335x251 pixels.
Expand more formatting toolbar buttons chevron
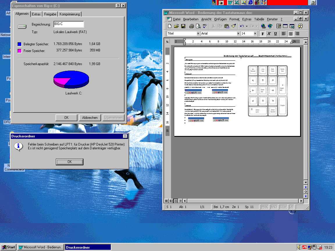click(x=307, y=32)
